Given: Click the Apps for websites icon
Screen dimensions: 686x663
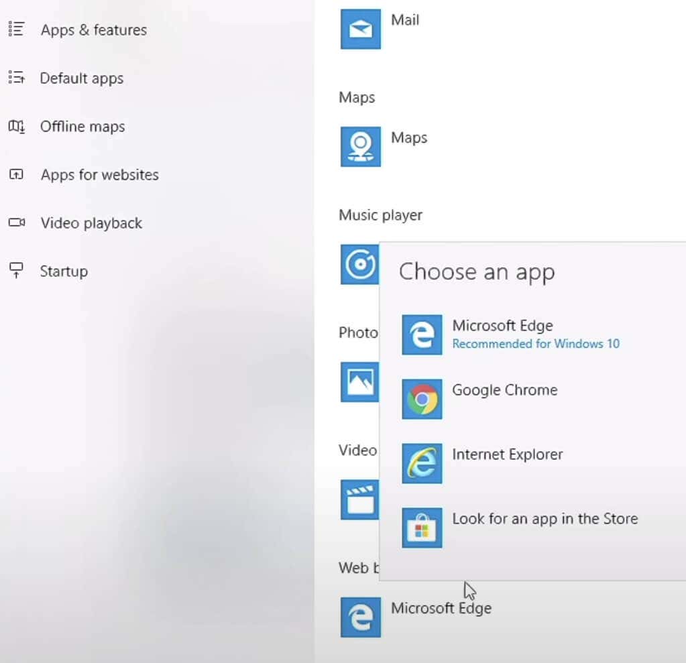Looking at the screenshot, I should 16,174.
